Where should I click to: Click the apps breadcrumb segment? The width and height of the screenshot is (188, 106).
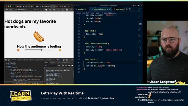coord(78,13)
